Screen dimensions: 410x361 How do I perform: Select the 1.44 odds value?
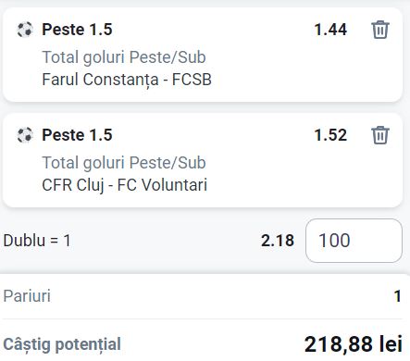330,30
